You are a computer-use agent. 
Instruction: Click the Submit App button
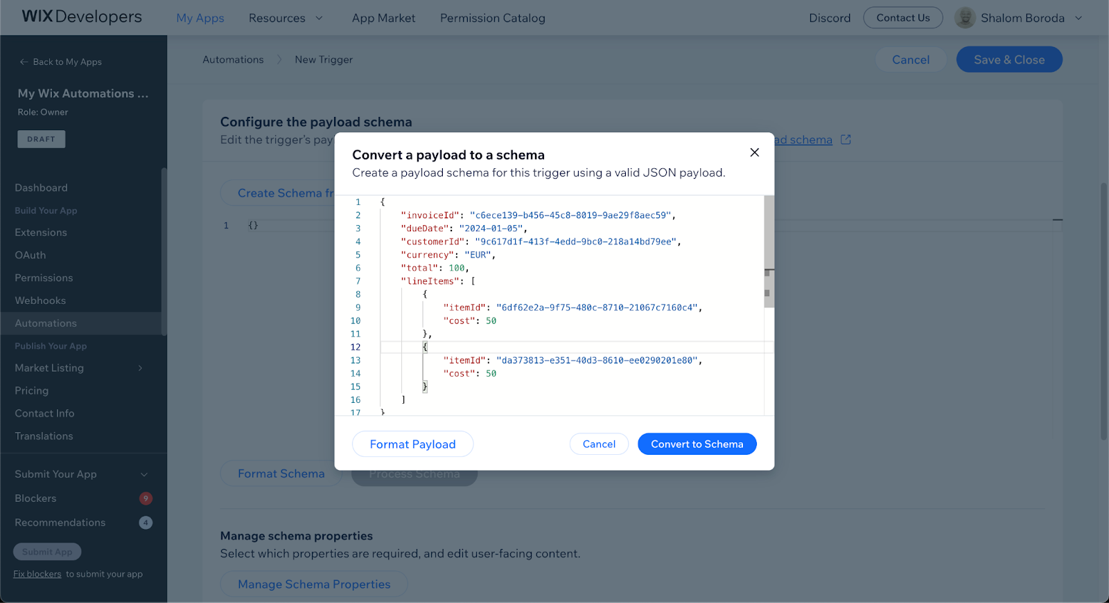pos(47,552)
